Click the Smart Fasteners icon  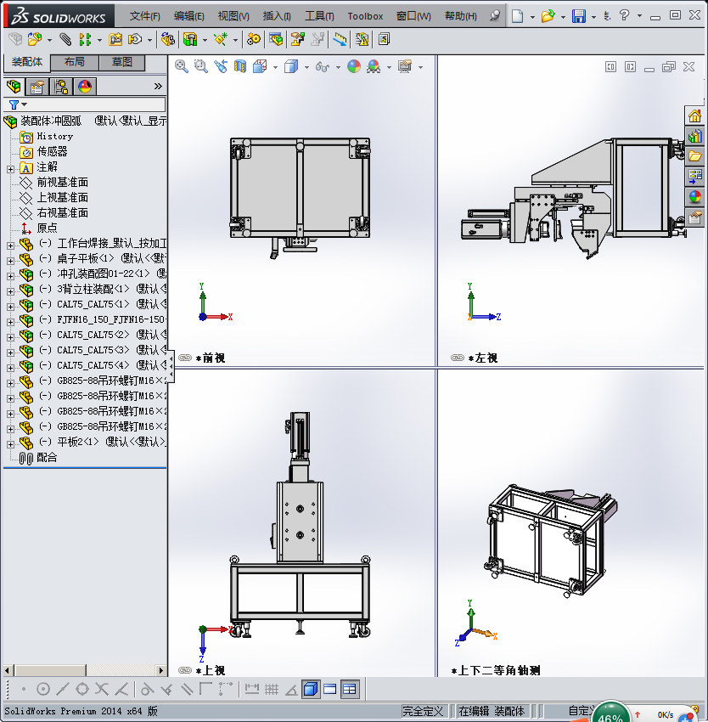point(115,39)
